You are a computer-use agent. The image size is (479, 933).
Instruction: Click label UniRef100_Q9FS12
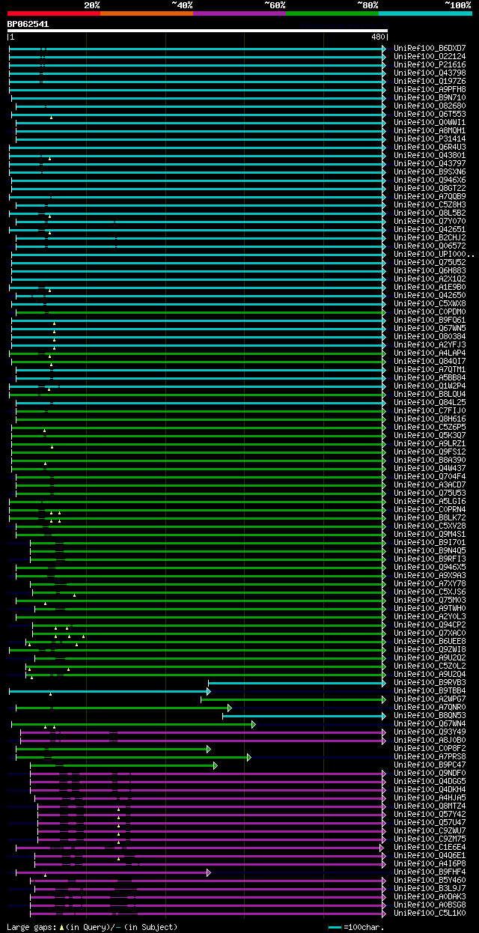pos(431,452)
